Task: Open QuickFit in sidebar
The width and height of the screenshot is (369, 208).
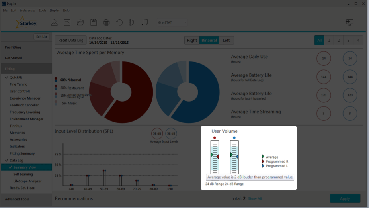Action: 16,77
